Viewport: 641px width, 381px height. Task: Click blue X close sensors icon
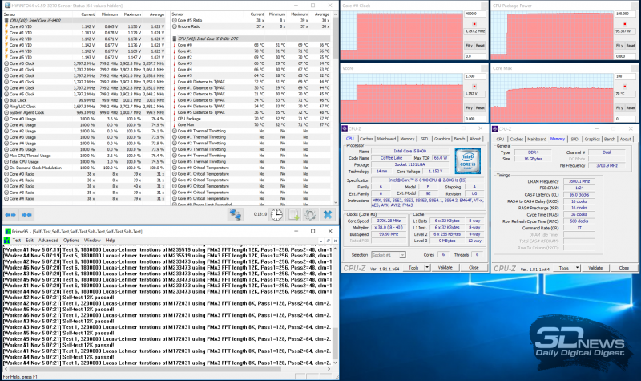click(x=328, y=214)
